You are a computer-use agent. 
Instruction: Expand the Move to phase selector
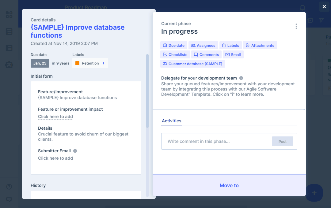[229, 185]
